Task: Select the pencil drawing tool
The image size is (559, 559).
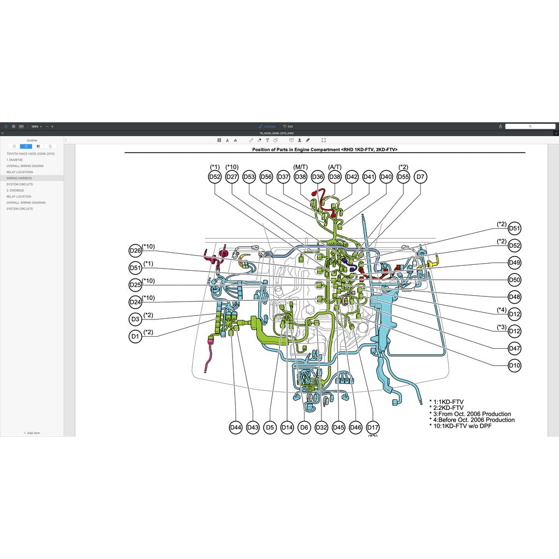Action: pos(251,140)
